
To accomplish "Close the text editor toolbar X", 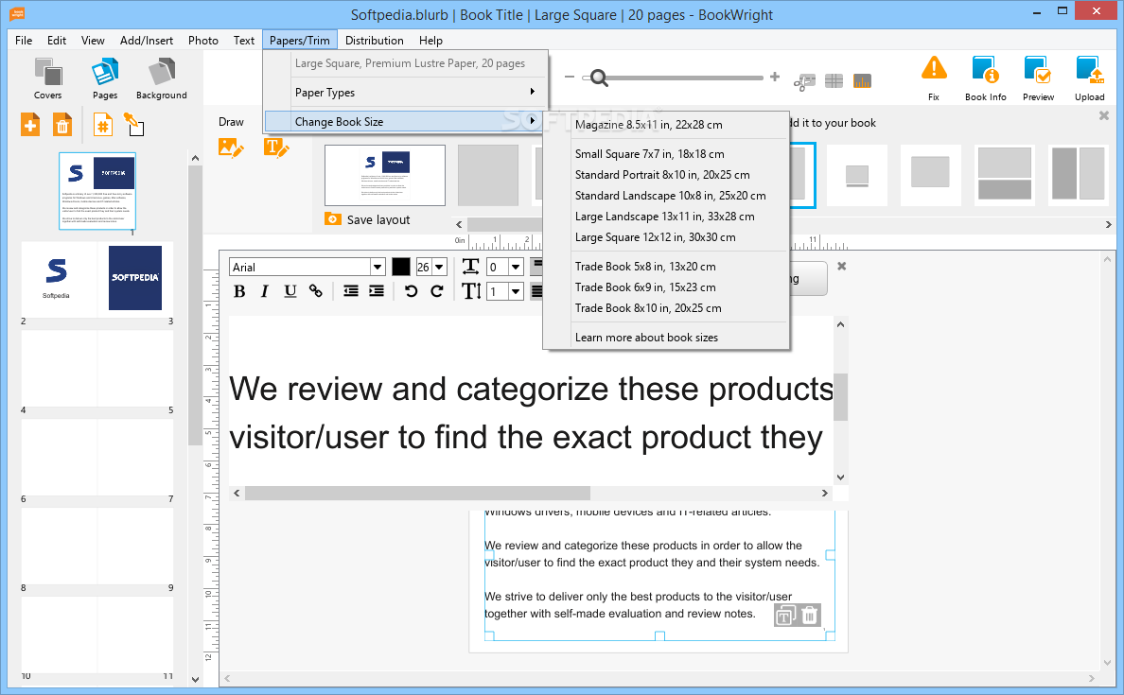I will point(841,266).
